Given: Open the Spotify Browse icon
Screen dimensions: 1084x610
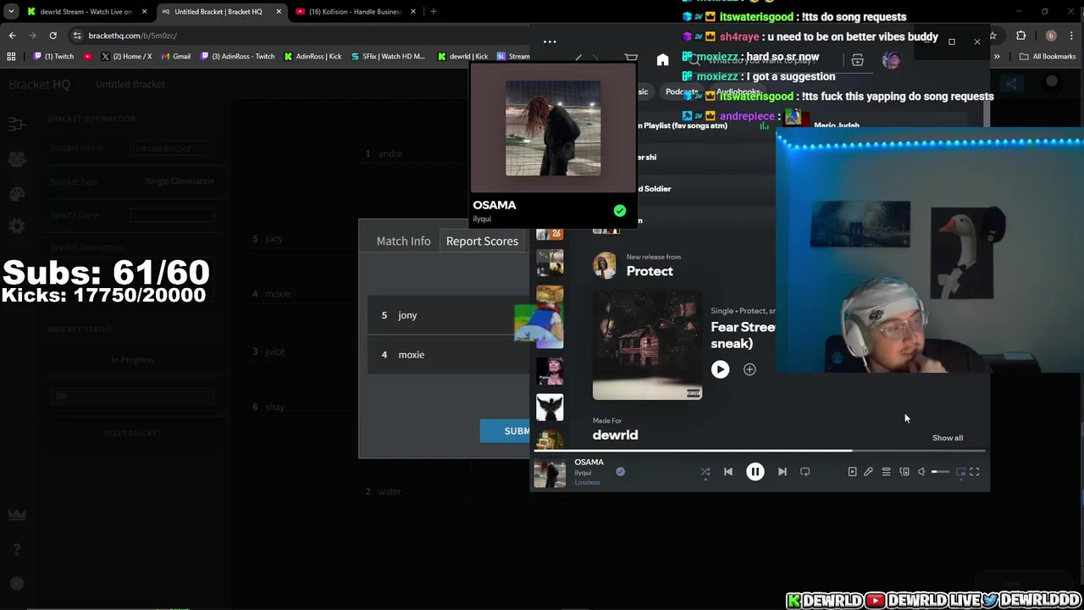Looking at the screenshot, I should click(x=857, y=60).
